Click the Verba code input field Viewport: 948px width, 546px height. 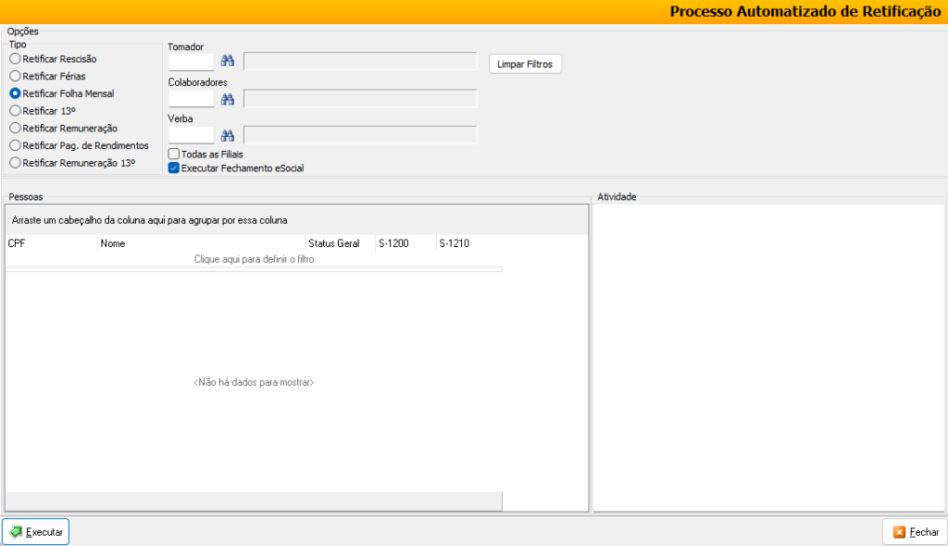(x=191, y=135)
